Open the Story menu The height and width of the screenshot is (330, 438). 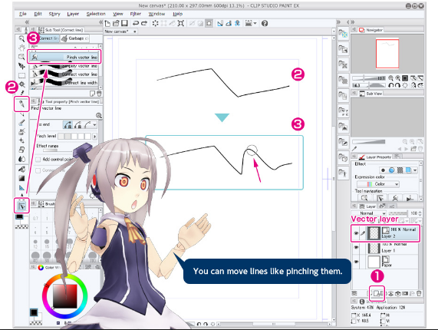click(x=54, y=14)
